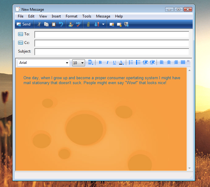Image resolution: width=210 pixels, height=187 pixels.
Task: Expand formatting toolbar overflow chevron
Action: pyautogui.click(x=188, y=61)
